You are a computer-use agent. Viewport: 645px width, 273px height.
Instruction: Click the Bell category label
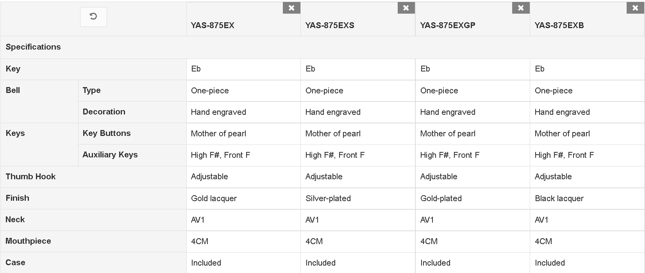13,90
